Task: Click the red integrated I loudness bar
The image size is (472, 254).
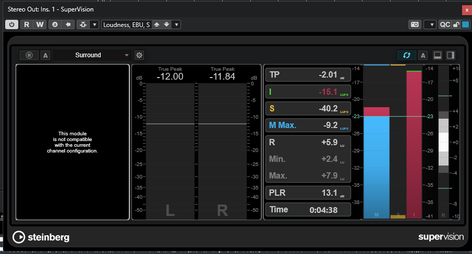Action: tap(414, 145)
